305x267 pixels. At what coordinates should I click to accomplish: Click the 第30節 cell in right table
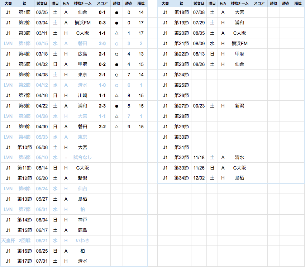coord(181,137)
